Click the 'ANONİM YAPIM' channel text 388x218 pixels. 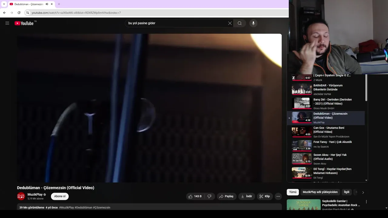pos(322,94)
